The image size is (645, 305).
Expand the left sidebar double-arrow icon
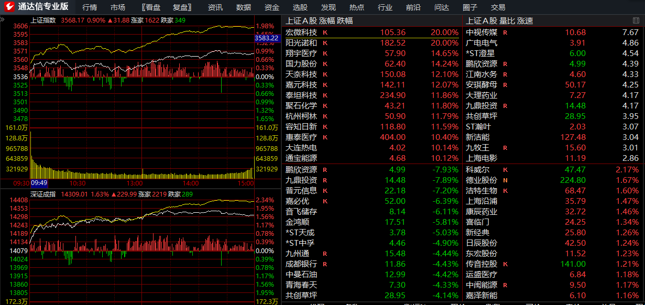(2, 19)
